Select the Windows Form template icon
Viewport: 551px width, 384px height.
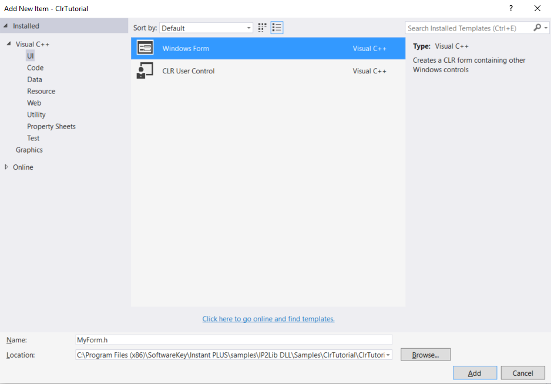[145, 48]
